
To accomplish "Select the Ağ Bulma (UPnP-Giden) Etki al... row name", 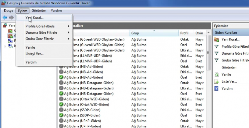I will click(82, 126).
